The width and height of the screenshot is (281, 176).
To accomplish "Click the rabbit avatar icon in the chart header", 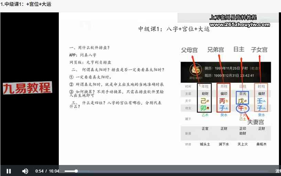I will [195, 71].
